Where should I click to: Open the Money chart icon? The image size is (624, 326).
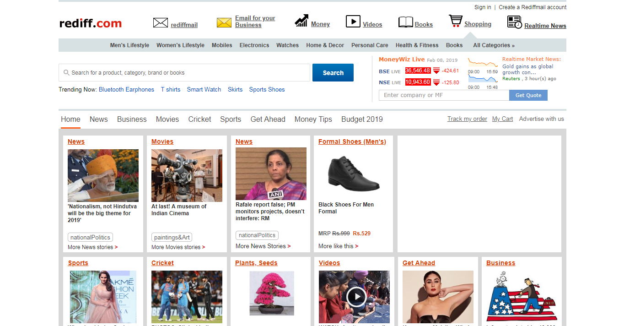click(301, 21)
